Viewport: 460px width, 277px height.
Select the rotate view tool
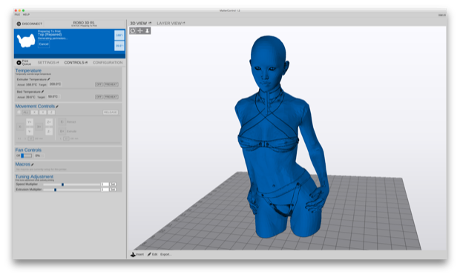tap(133, 31)
